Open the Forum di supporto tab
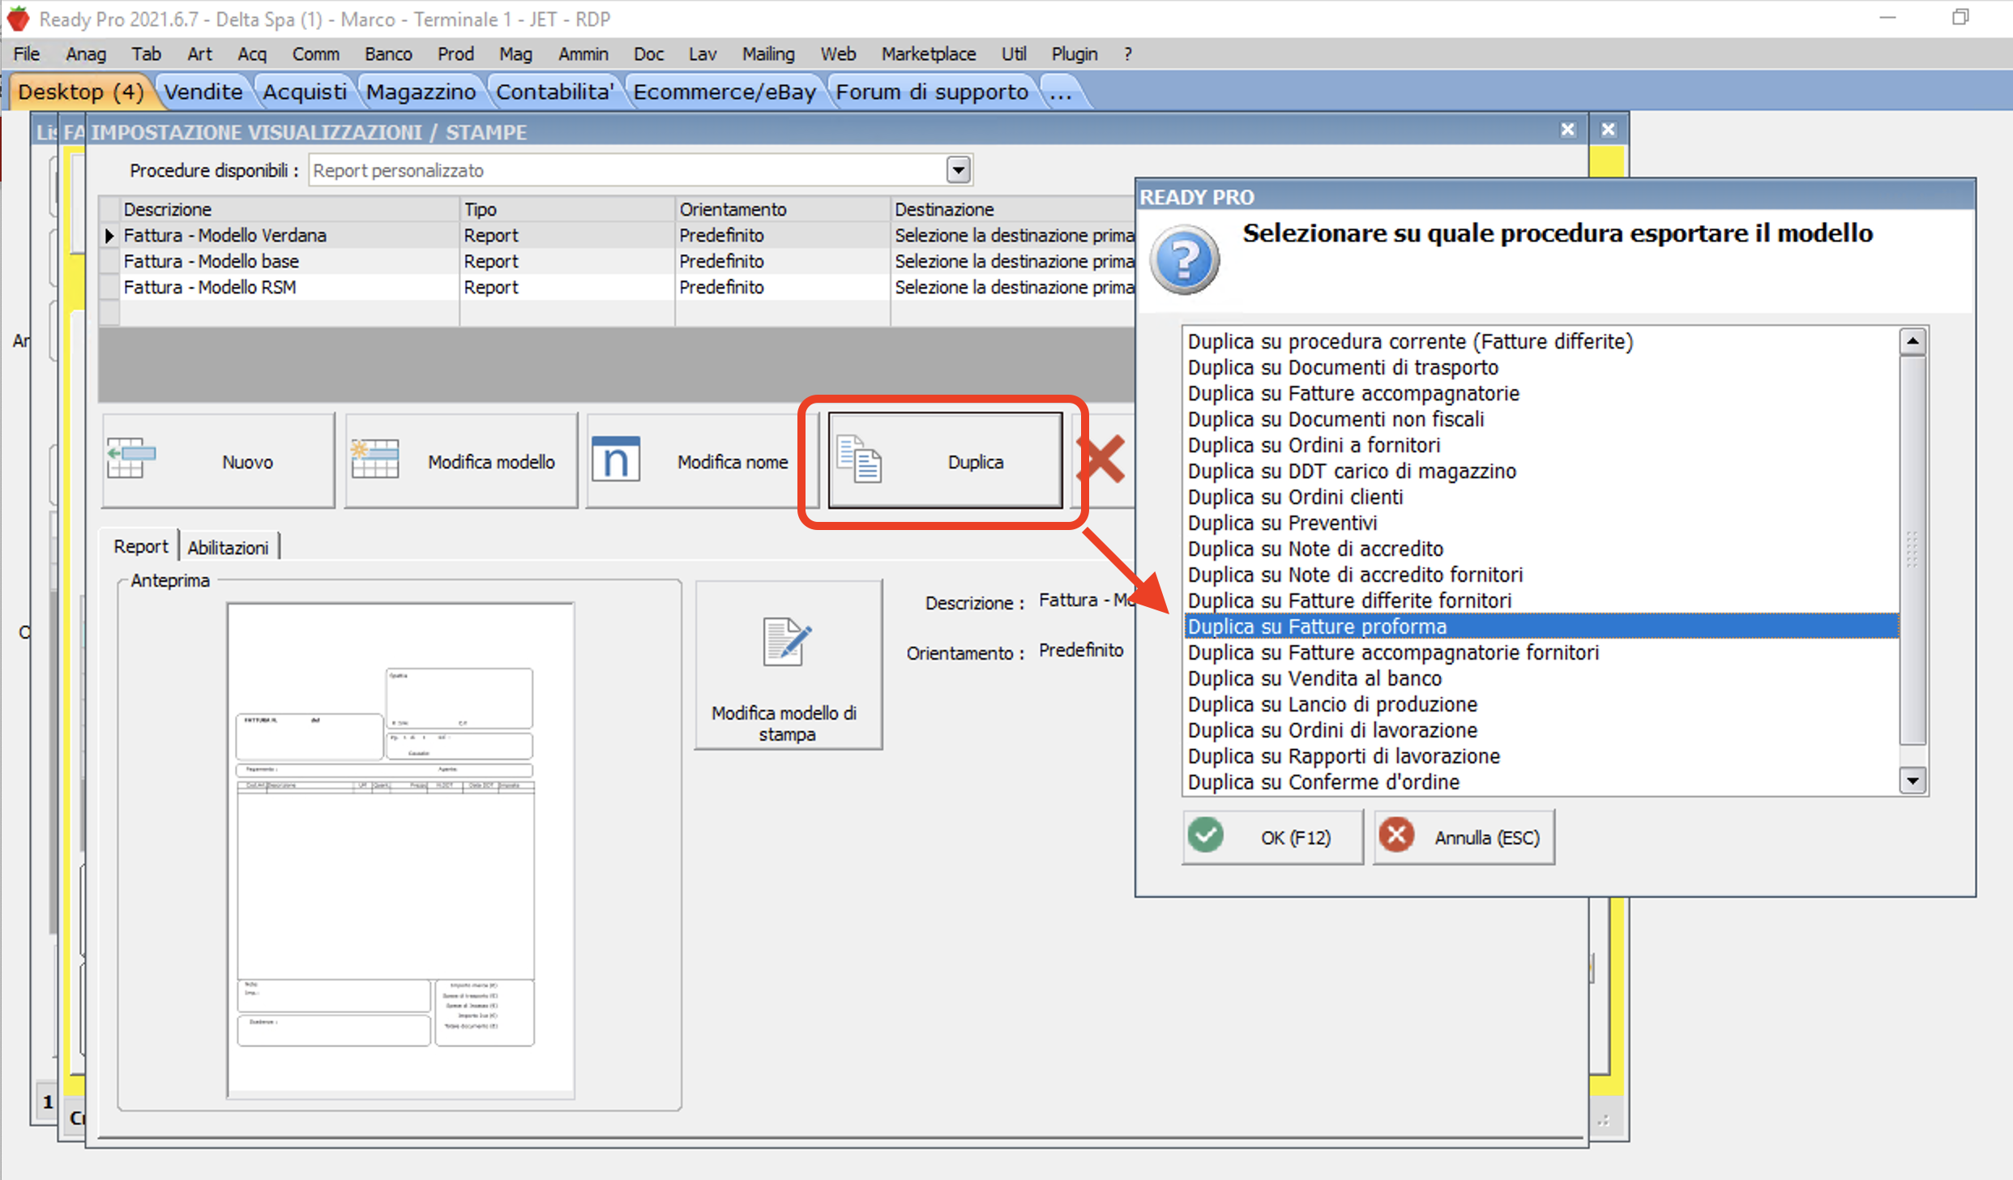 (932, 92)
